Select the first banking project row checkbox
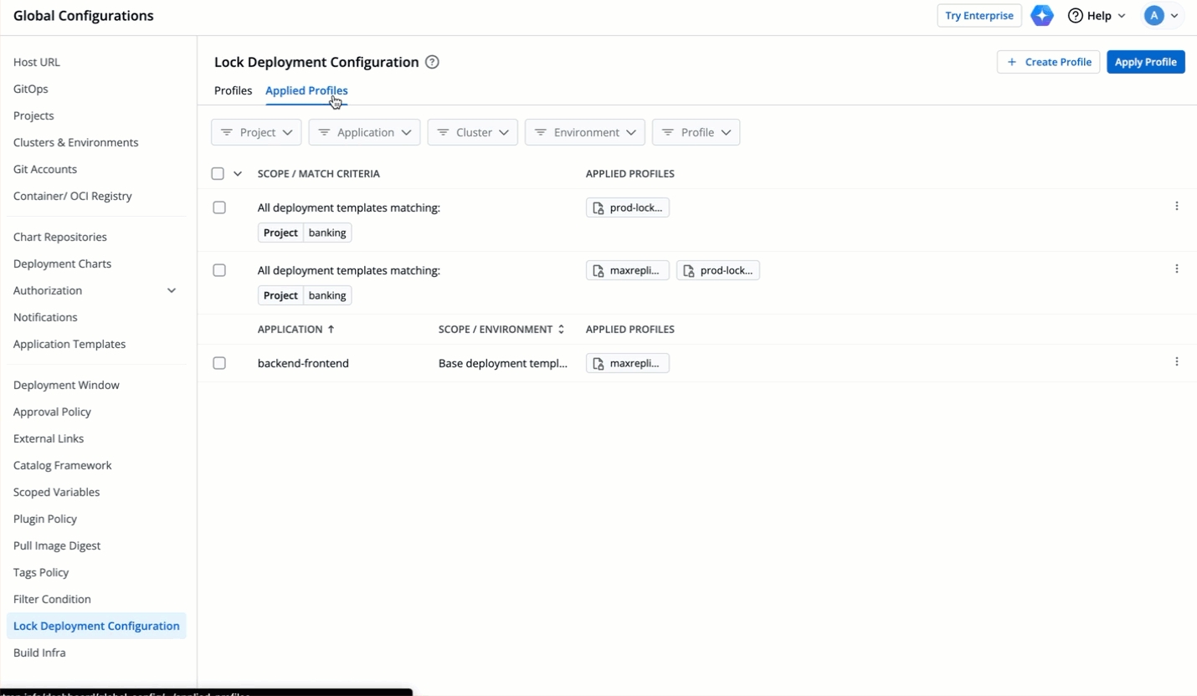 tap(219, 207)
